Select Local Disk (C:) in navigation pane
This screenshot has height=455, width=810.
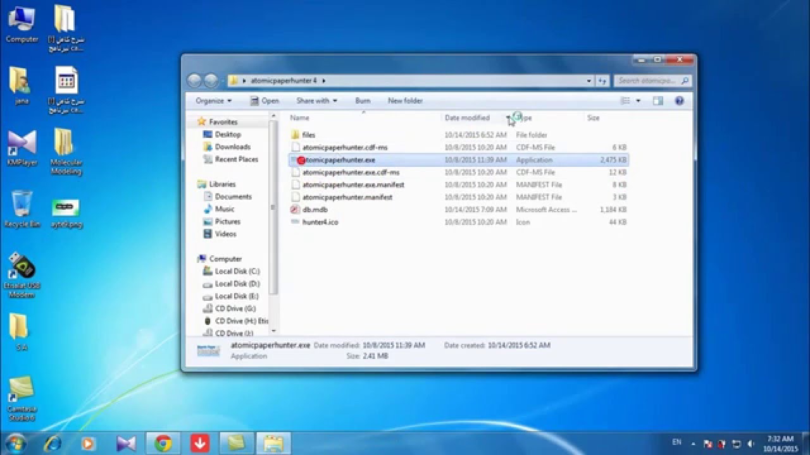click(237, 271)
